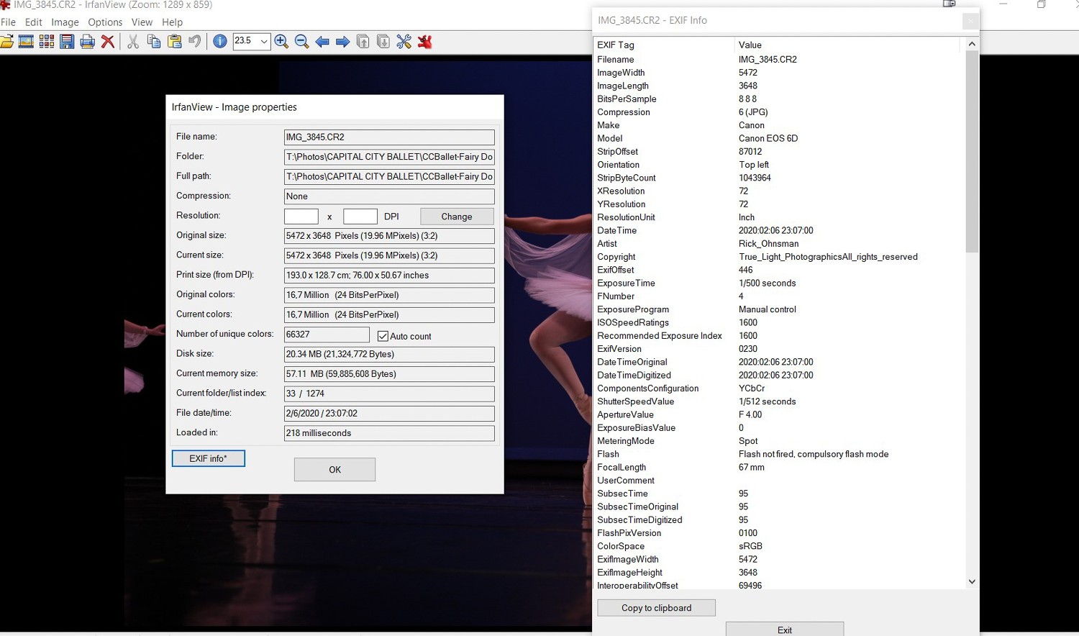Open the Image menu

(65, 22)
